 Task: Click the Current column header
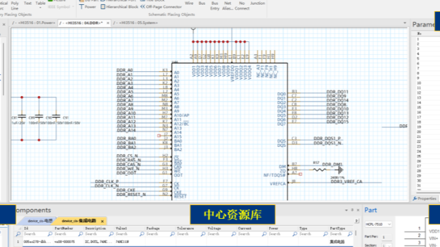coord(252,228)
